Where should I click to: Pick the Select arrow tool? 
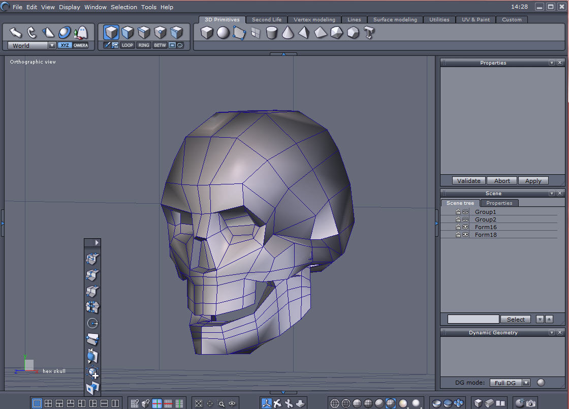(x=16, y=33)
